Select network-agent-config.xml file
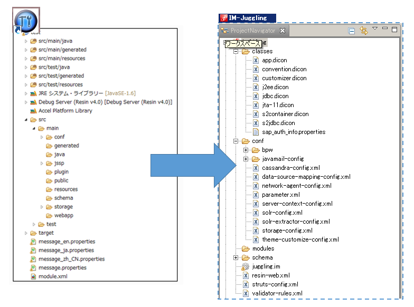The width and height of the screenshot is (414, 307). [x=297, y=186]
